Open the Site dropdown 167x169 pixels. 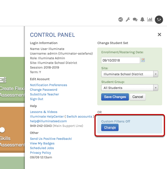129,74
